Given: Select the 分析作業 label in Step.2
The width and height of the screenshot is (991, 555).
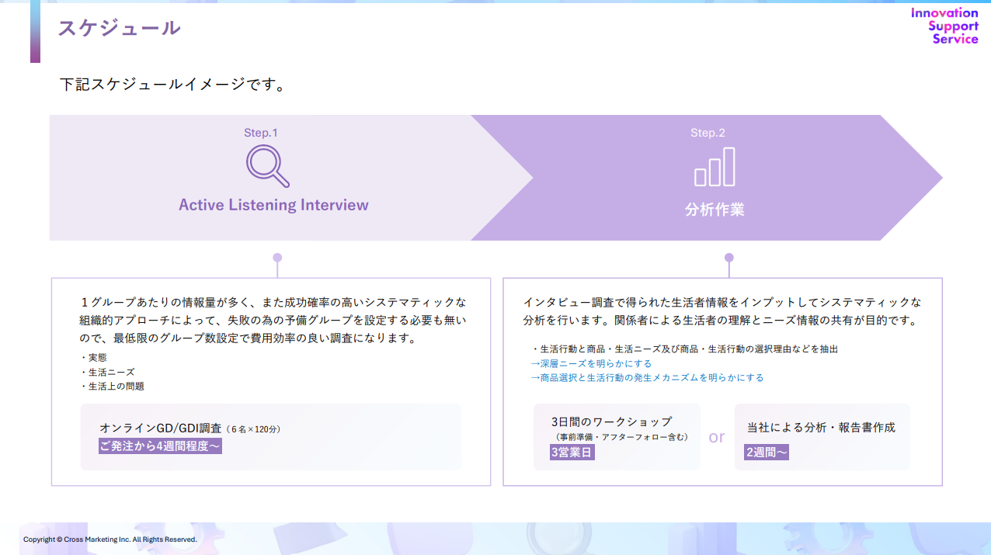Looking at the screenshot, I should pyautogui.click(x=715, y=208).
